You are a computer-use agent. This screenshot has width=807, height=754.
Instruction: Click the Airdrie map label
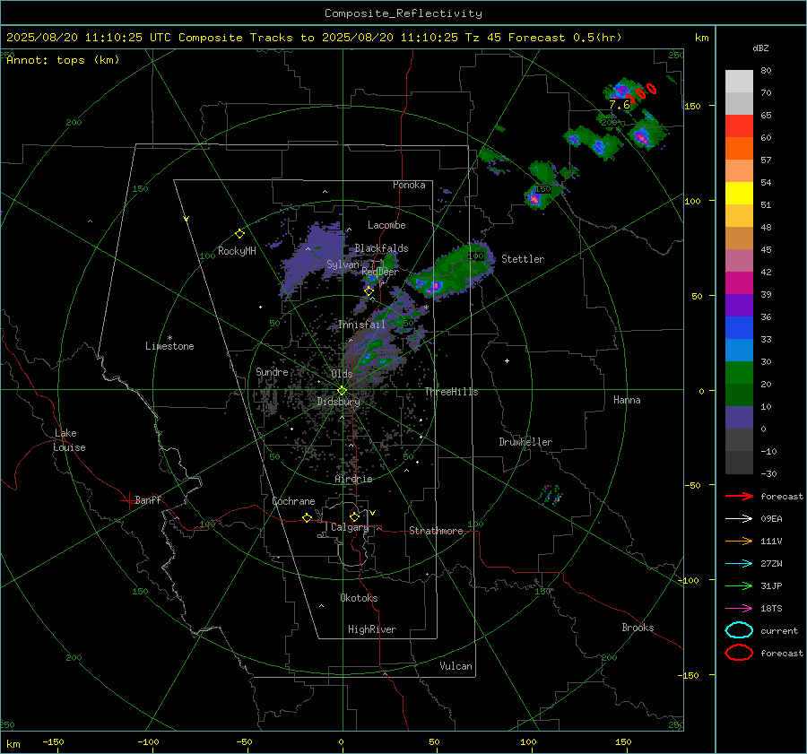(353, 479)
